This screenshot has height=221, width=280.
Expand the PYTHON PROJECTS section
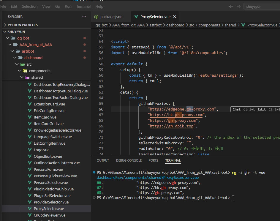click(x=23, y=25)
